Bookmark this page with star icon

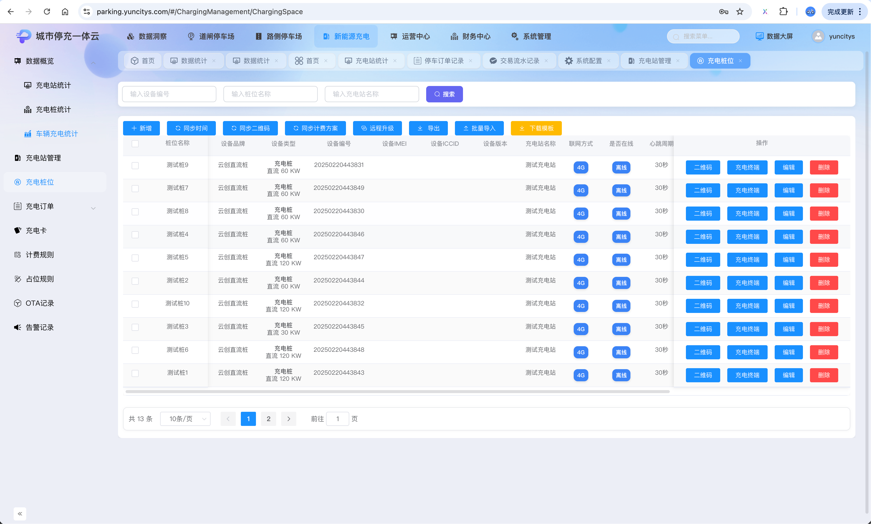pos(740,12)
